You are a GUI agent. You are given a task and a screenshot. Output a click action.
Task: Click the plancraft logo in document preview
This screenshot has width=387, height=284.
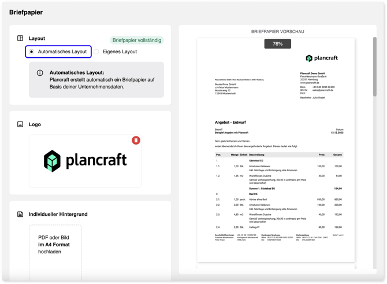click(x=322, y=58)
